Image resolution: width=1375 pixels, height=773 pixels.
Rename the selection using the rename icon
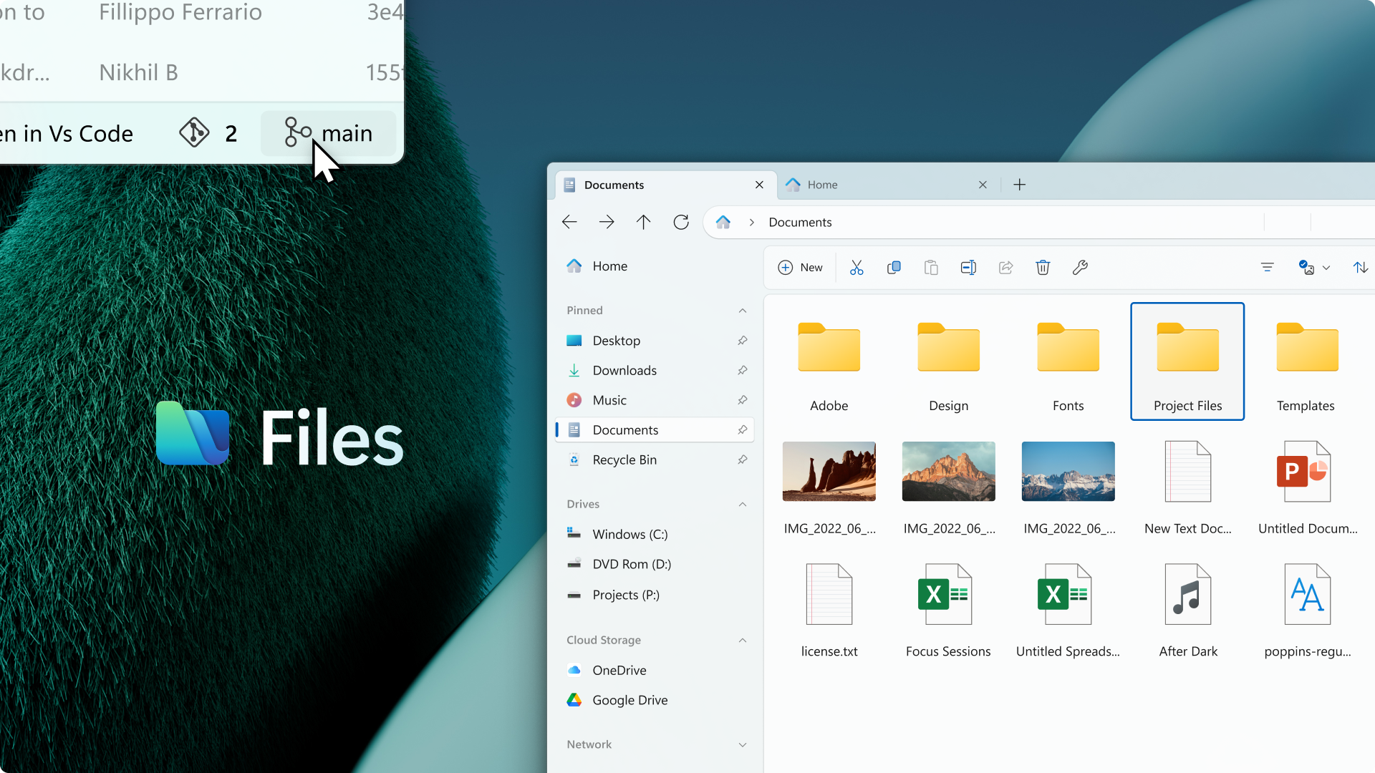(968, 267)
